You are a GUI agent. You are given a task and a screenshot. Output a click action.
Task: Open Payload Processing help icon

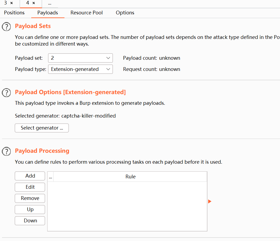coord(6,151)
